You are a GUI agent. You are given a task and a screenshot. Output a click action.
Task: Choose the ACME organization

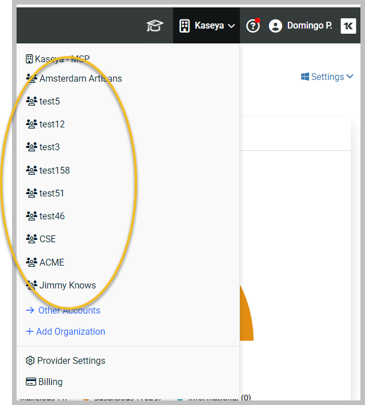click(x=51, y=262)
